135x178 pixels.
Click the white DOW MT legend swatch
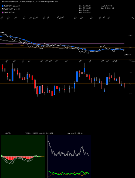click(3, 9)
